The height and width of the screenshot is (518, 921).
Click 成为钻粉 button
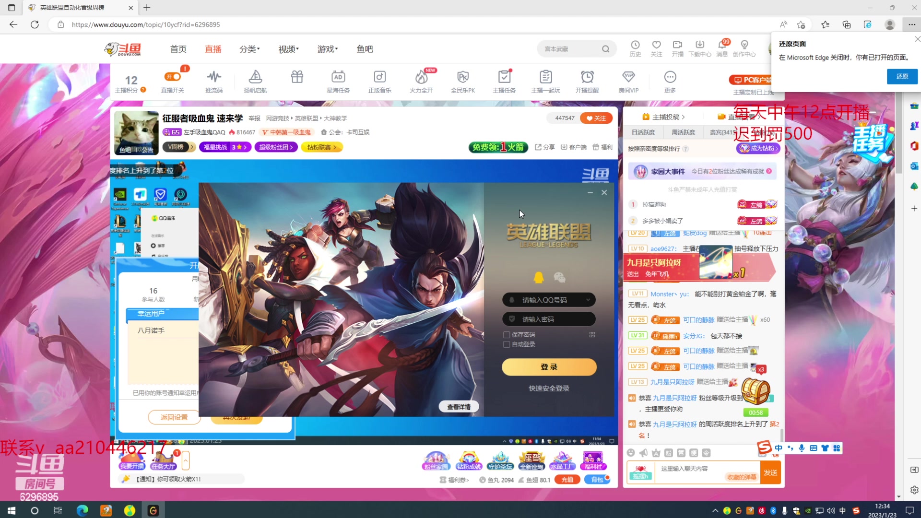click(x=758, y=148)
